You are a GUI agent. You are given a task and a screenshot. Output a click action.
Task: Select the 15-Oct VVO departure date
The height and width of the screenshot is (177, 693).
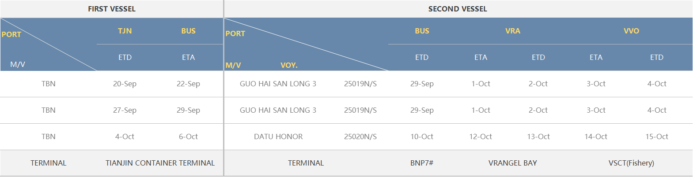coord(657,136)
